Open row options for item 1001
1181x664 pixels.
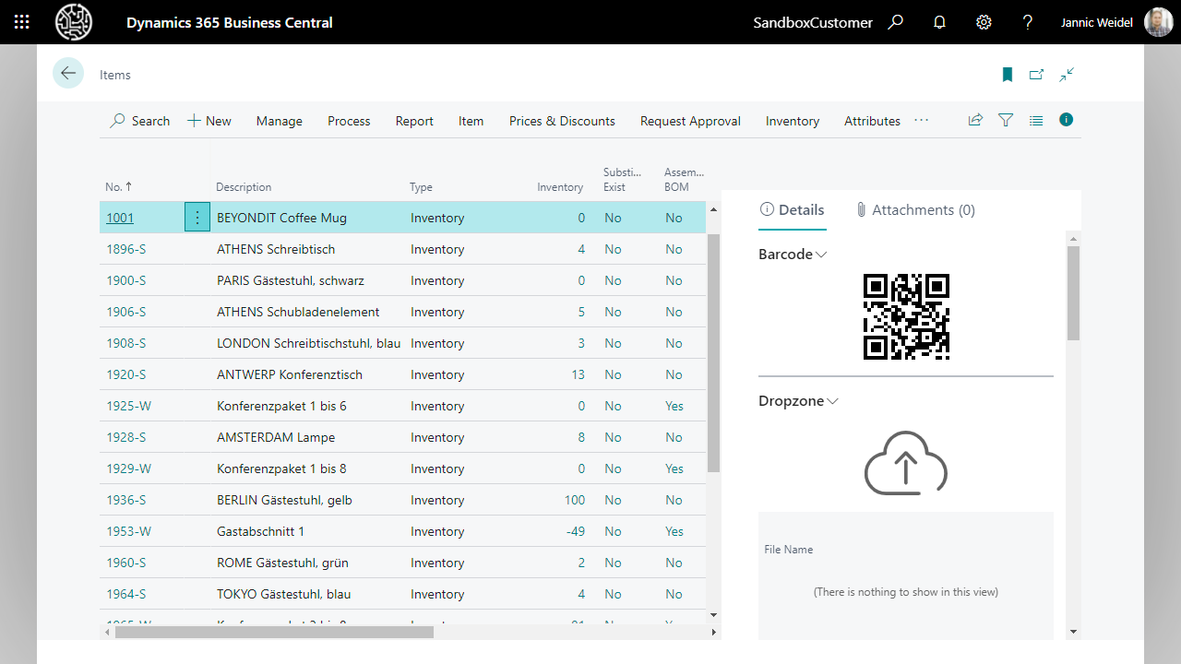(x=197, y=218)
